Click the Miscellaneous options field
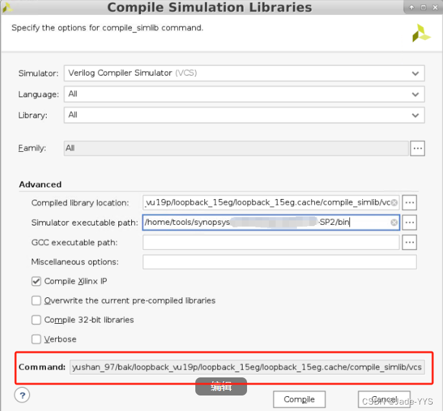The height and width of the screenshot is (411, 443). coord(279,262)
